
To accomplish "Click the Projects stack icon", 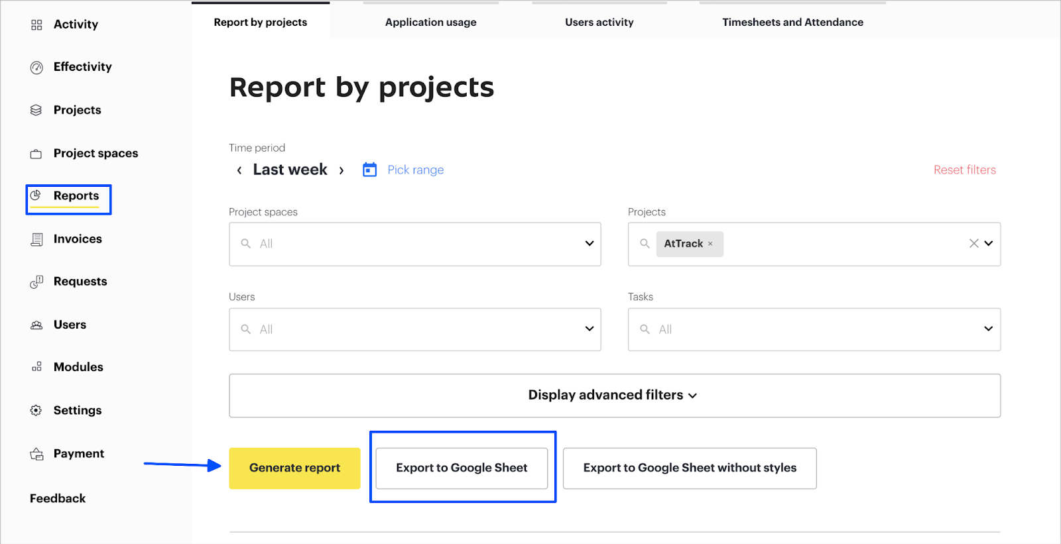I will pos(36,110).
